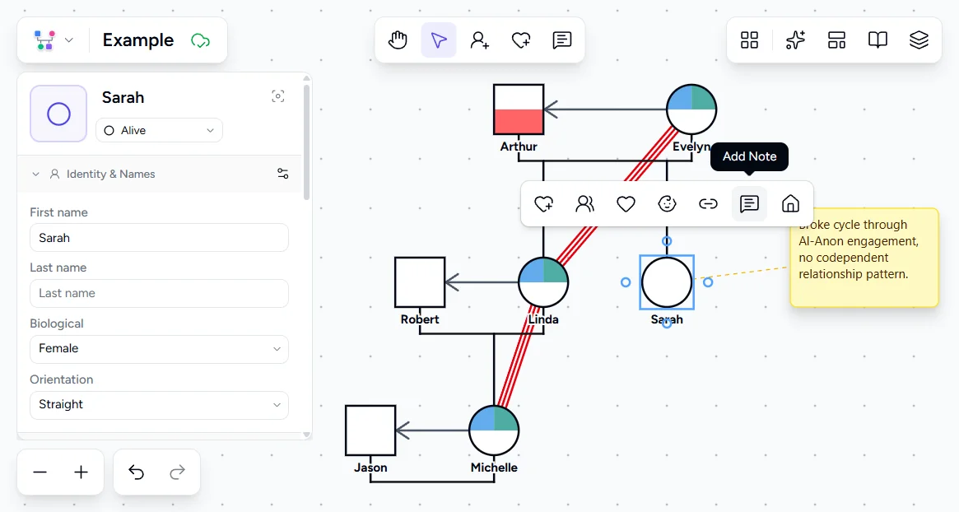Click the Example project title
The width and height of the screenshot is (959, 512).
coord(138,40)
